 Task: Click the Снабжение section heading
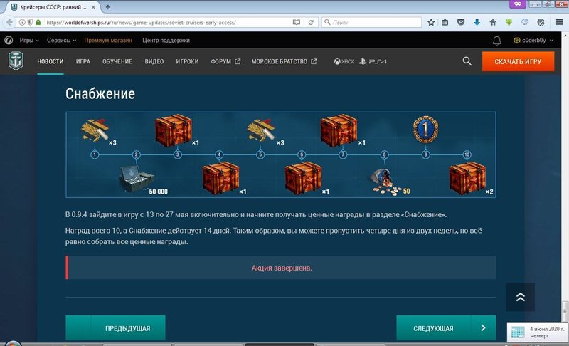pyautogui.click(x=100, y=94)
